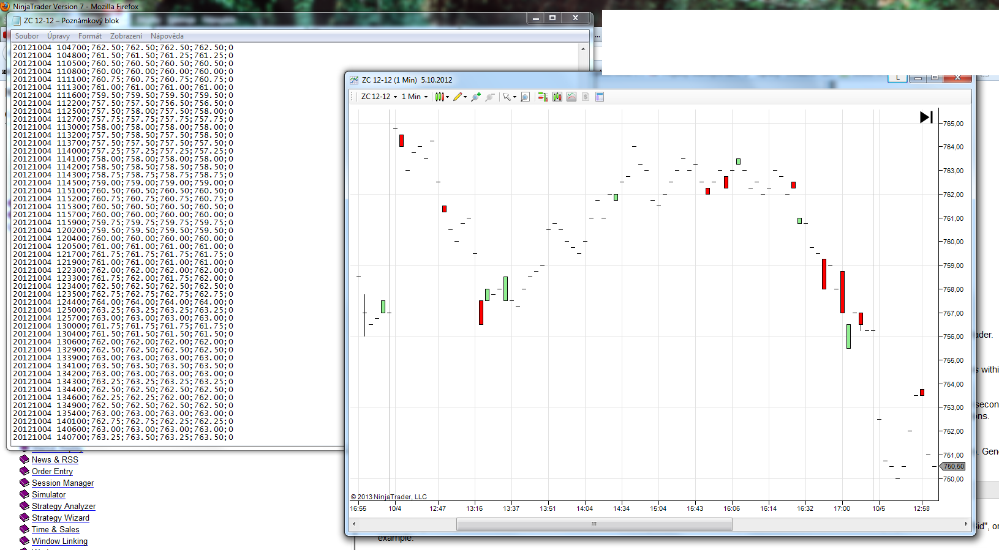Click the Notepad row starting 20121004 120400
This screenshot has height=550, width=999.
(x=123, y=239)
